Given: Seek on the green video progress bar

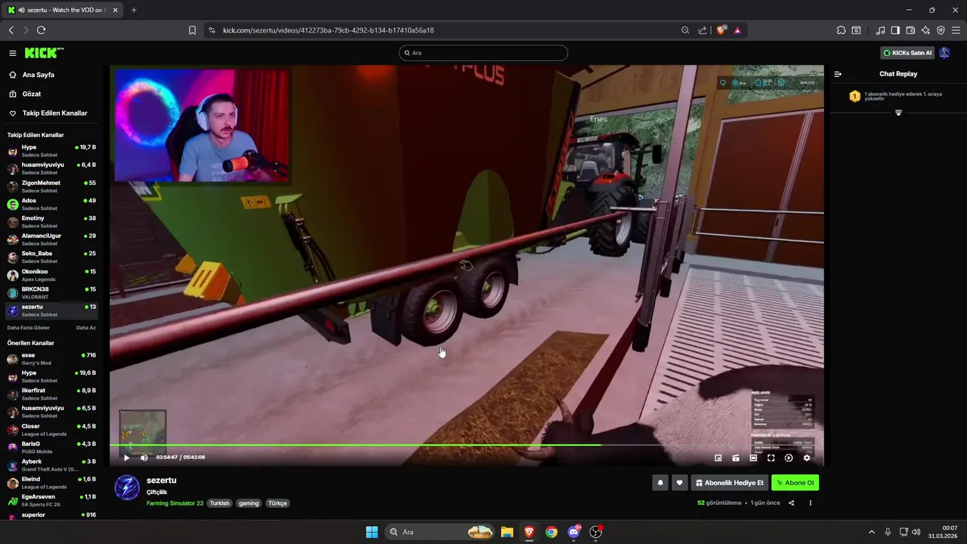Looking at the screenshot, I should click(x=466, y=444).
